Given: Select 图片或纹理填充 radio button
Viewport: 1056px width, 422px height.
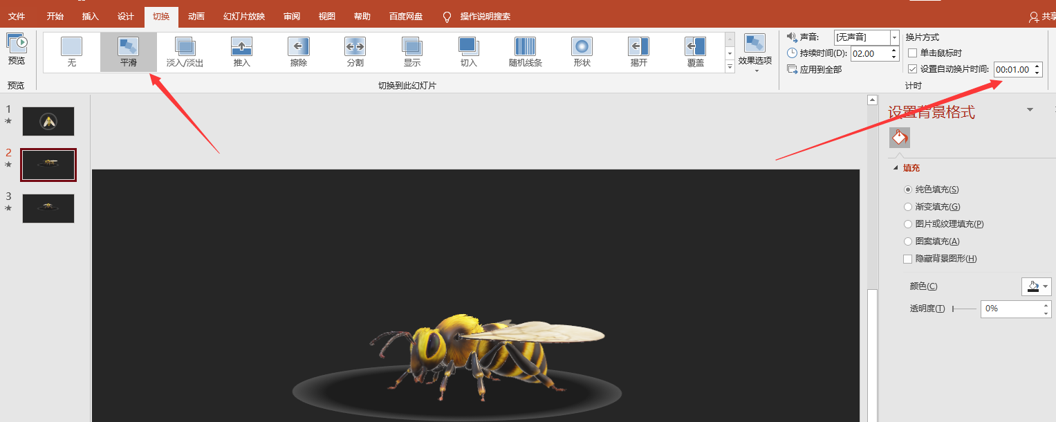Looking at the screenshot, I should (x=908, y=224).
